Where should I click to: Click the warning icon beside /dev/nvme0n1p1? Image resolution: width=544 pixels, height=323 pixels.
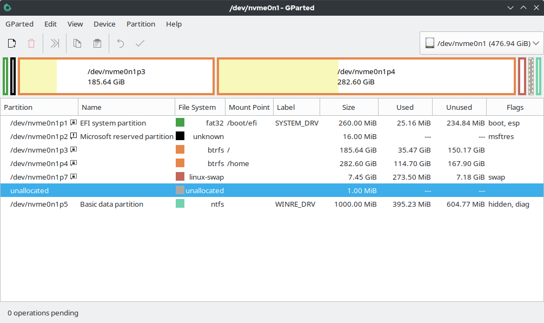(72, 122)
